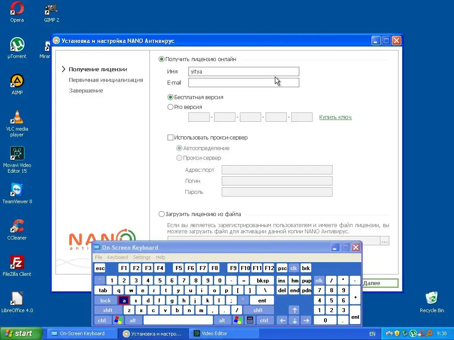Click the del key on keyboard
Screen dimensions: 454x340
(282, 290)
